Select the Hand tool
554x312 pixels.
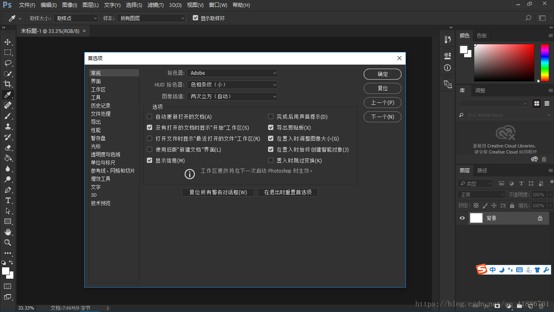[8, 232]
